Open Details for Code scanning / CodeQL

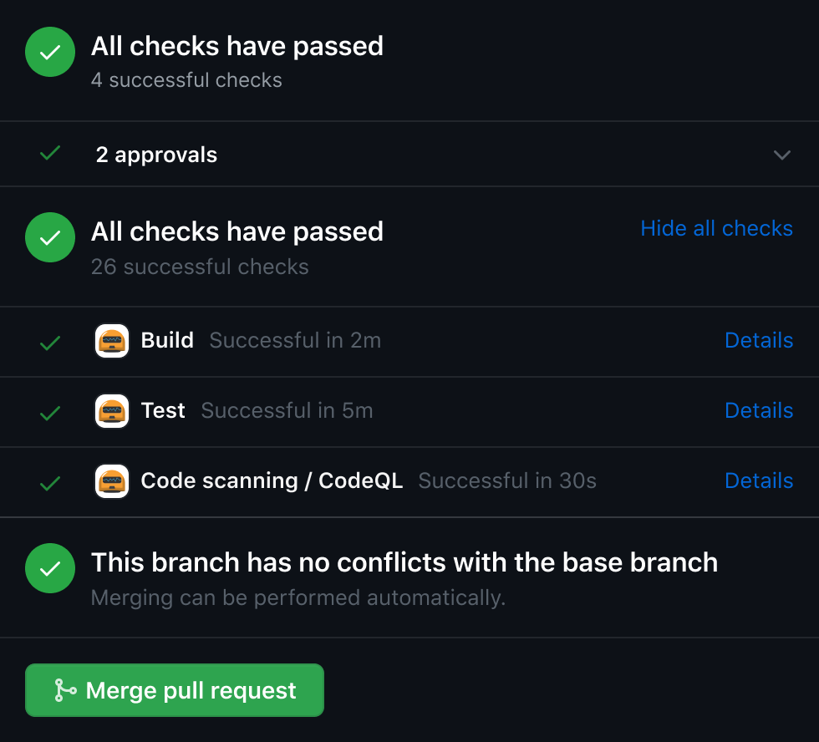coord(759,480)
